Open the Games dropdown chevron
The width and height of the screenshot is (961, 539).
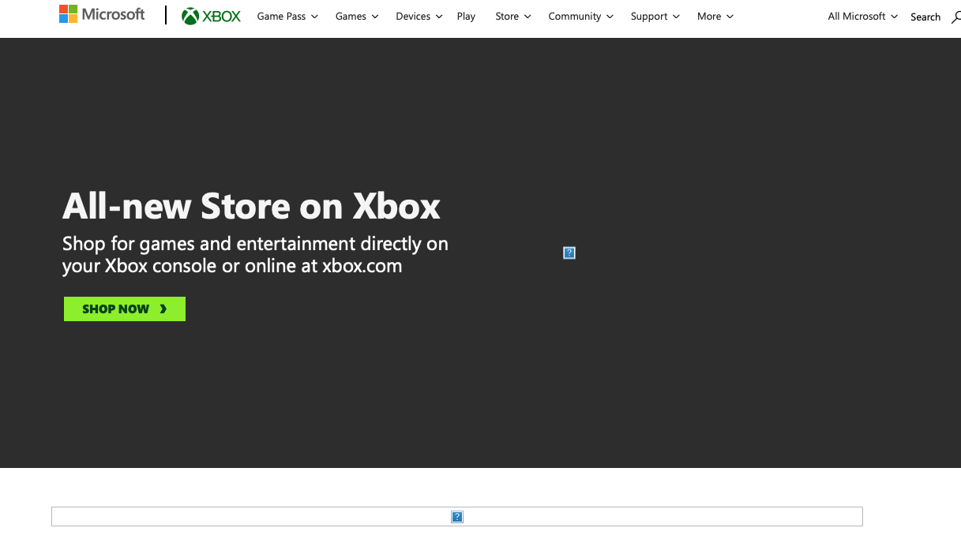click(375, 16)
